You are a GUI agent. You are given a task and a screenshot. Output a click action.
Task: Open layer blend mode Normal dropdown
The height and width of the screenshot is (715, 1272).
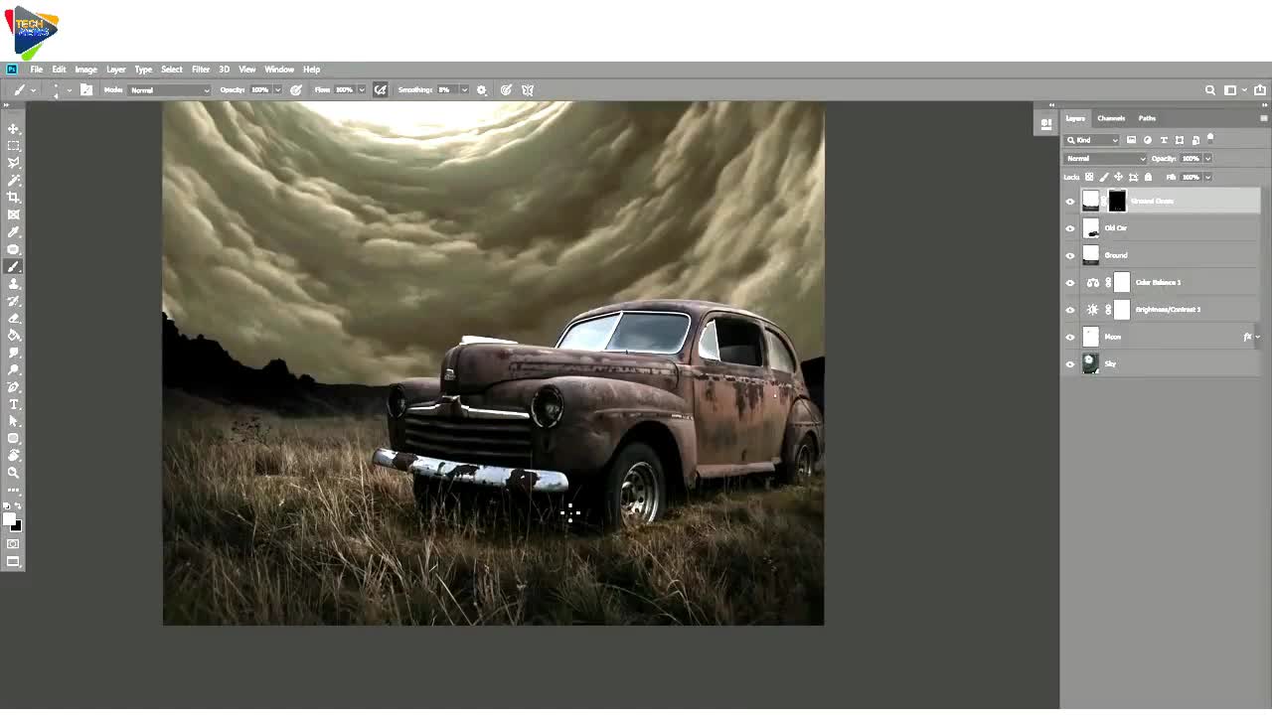pyautogui.click(x=1106, y=159)
